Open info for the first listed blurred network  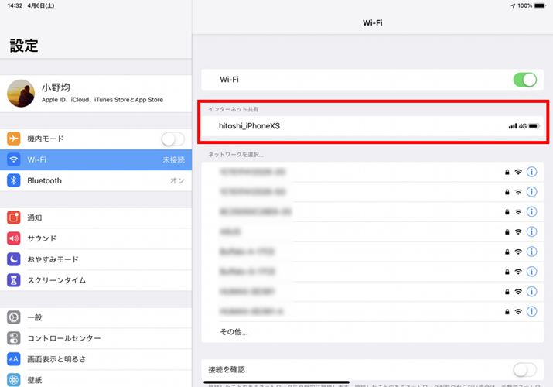[531, 172]
